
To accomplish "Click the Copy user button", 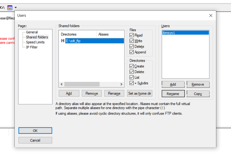I will coord(198,94).
